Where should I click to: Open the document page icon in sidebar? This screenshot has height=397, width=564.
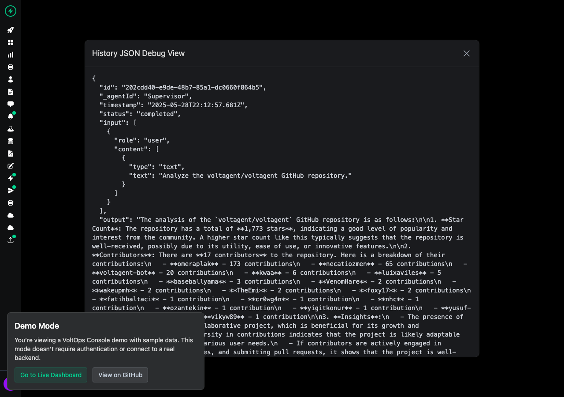click(11, 92)
